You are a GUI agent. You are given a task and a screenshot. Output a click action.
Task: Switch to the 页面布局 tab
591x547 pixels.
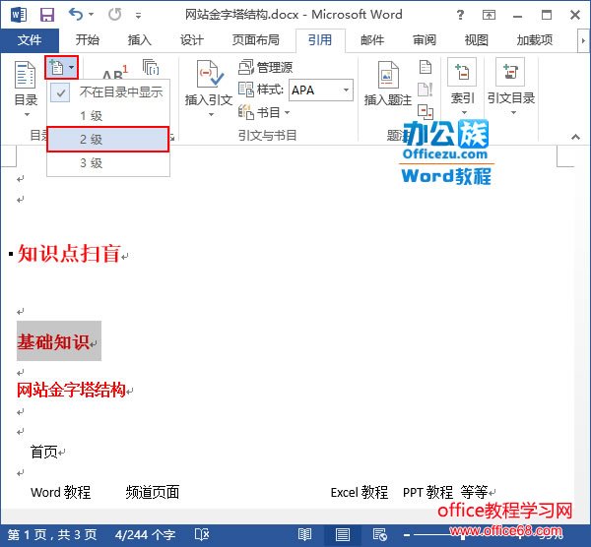255,40
